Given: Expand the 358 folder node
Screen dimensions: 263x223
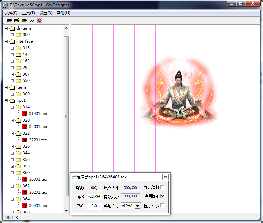Looking at the screenshot, I should coord(12,166).
